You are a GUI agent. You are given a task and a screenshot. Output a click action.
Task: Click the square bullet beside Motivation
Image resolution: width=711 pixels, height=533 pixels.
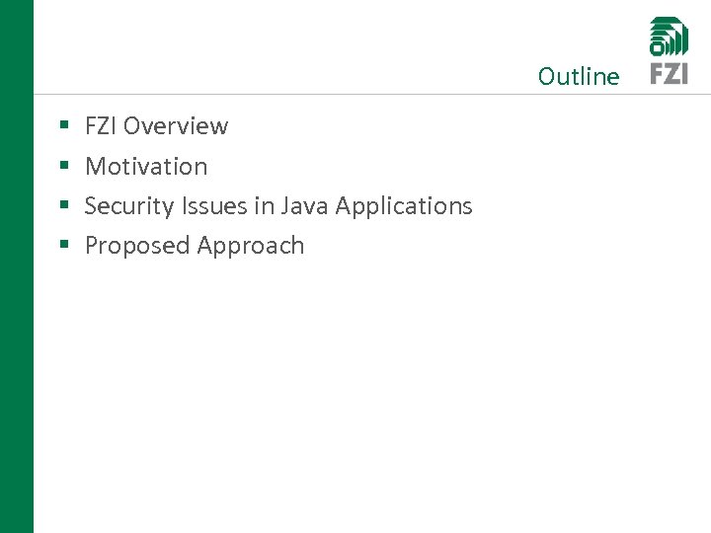63,166
